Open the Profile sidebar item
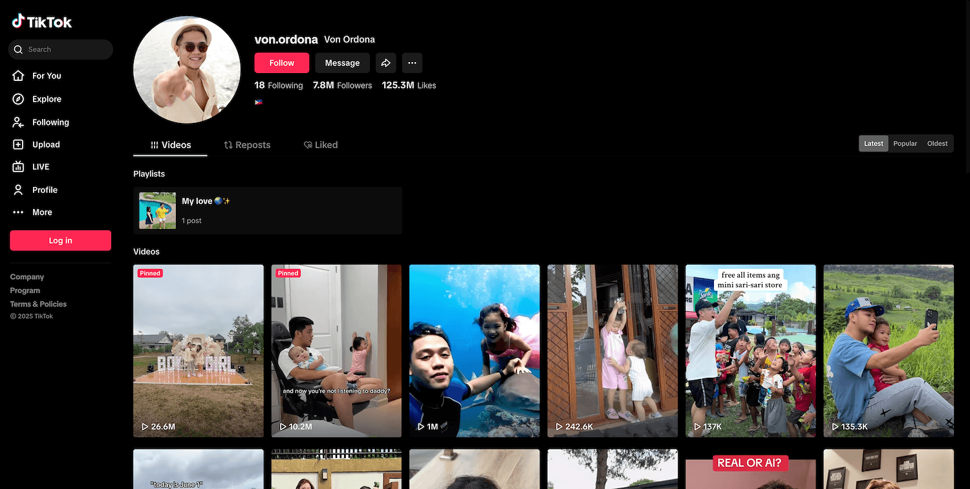970x489 pixels. (x=45, y=190)
